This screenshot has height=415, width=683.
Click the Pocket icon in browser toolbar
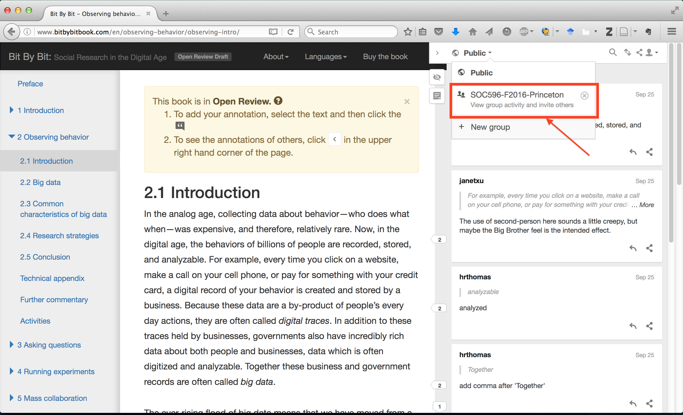[438, 32]
